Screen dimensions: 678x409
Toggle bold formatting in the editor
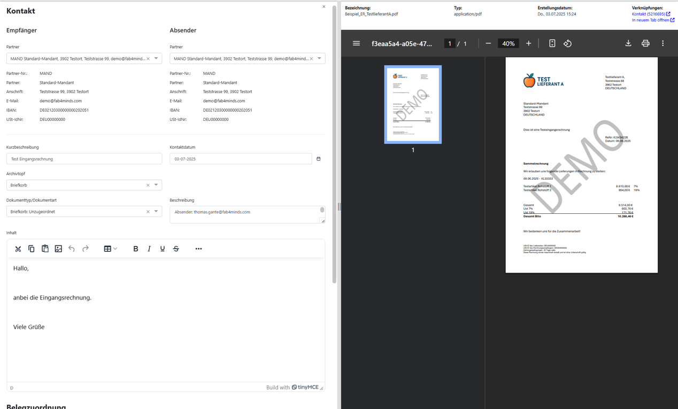tap(136, 249)
